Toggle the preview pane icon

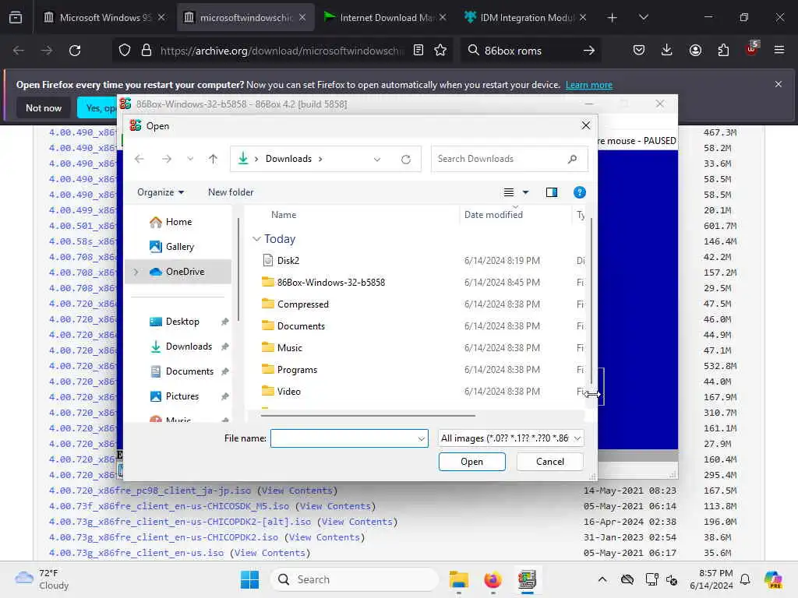pyautogui.click(x=552, y=192)
